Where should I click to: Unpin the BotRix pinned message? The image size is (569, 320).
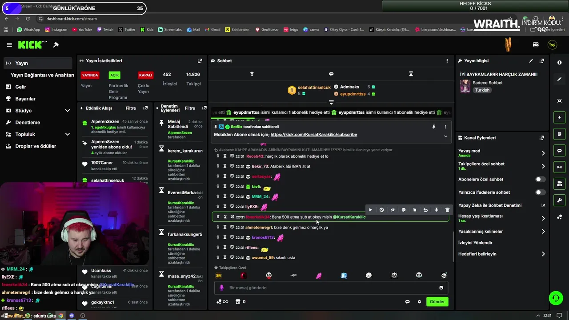click(434, 127)
